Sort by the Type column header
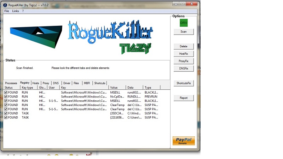Viewport: 283px width, 159px height. (151, 88)
